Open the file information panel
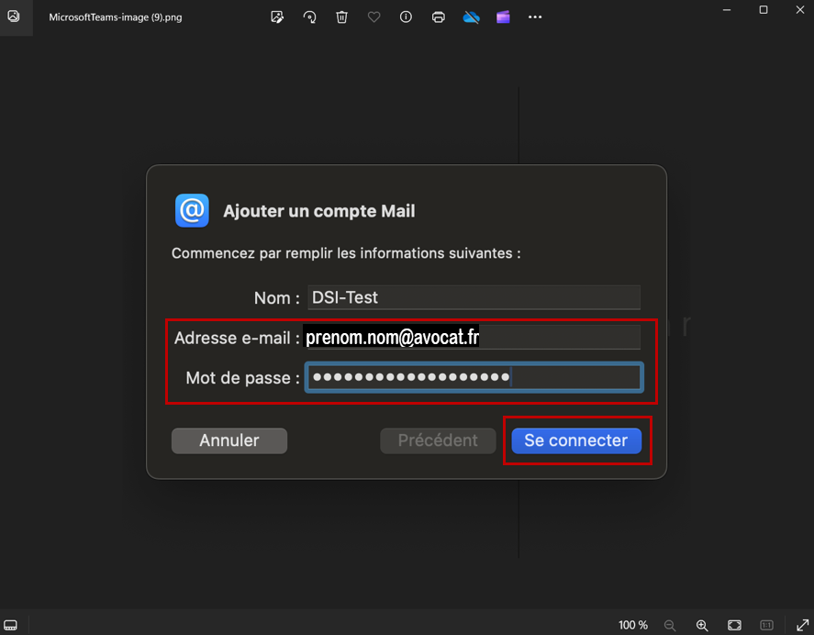The image size is (814, 635). pyautogui.click(x=405, y=17)
